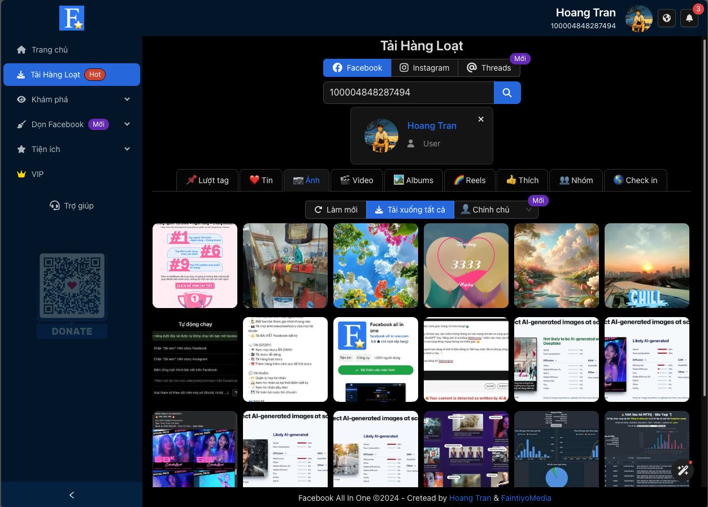The width and height of the screenshot is (708, 507).
Task: Open the Not likely to be AI-generated thumbnail
Action: pyautogui.click(x=557, y=359)
